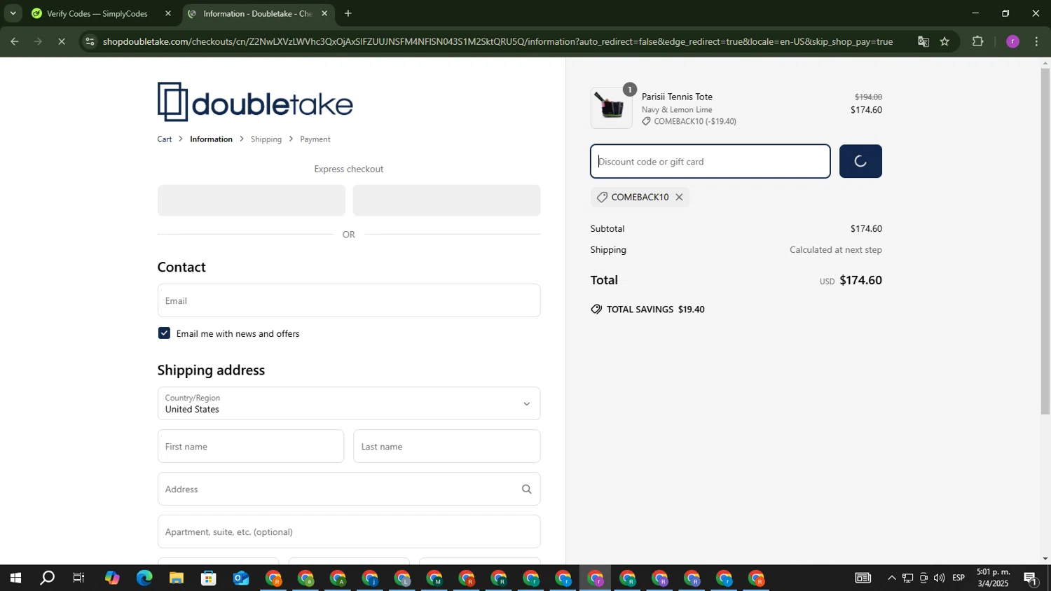Click the address search magnifier icon
This screenshot has width=1051, height=591.
pyautogui.click(x=526, y=489)
